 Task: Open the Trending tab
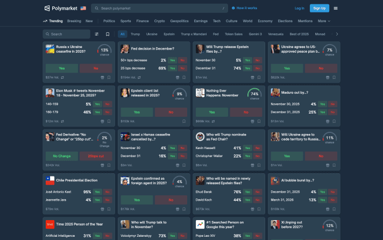[53, 21]
